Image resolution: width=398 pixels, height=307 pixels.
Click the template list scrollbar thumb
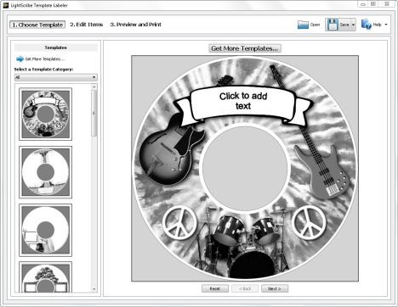point(94,113)
